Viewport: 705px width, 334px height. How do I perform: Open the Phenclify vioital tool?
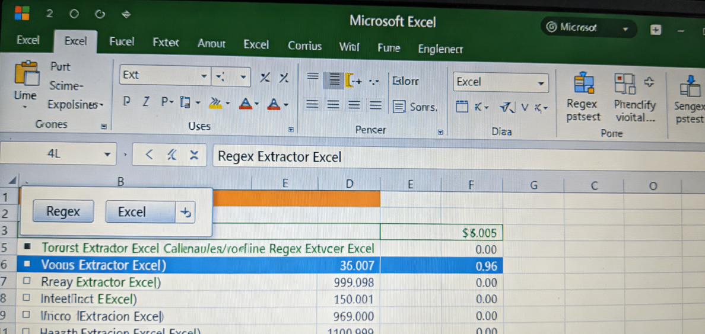[x=635, y=97]
